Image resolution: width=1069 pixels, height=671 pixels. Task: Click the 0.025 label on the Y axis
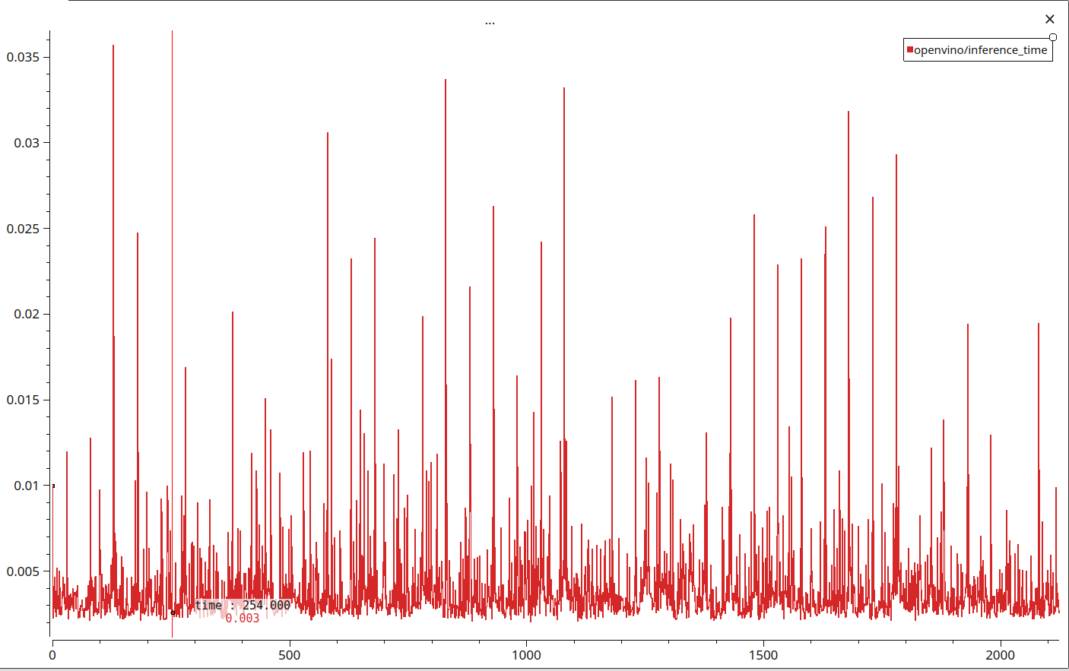pos(23,229)
